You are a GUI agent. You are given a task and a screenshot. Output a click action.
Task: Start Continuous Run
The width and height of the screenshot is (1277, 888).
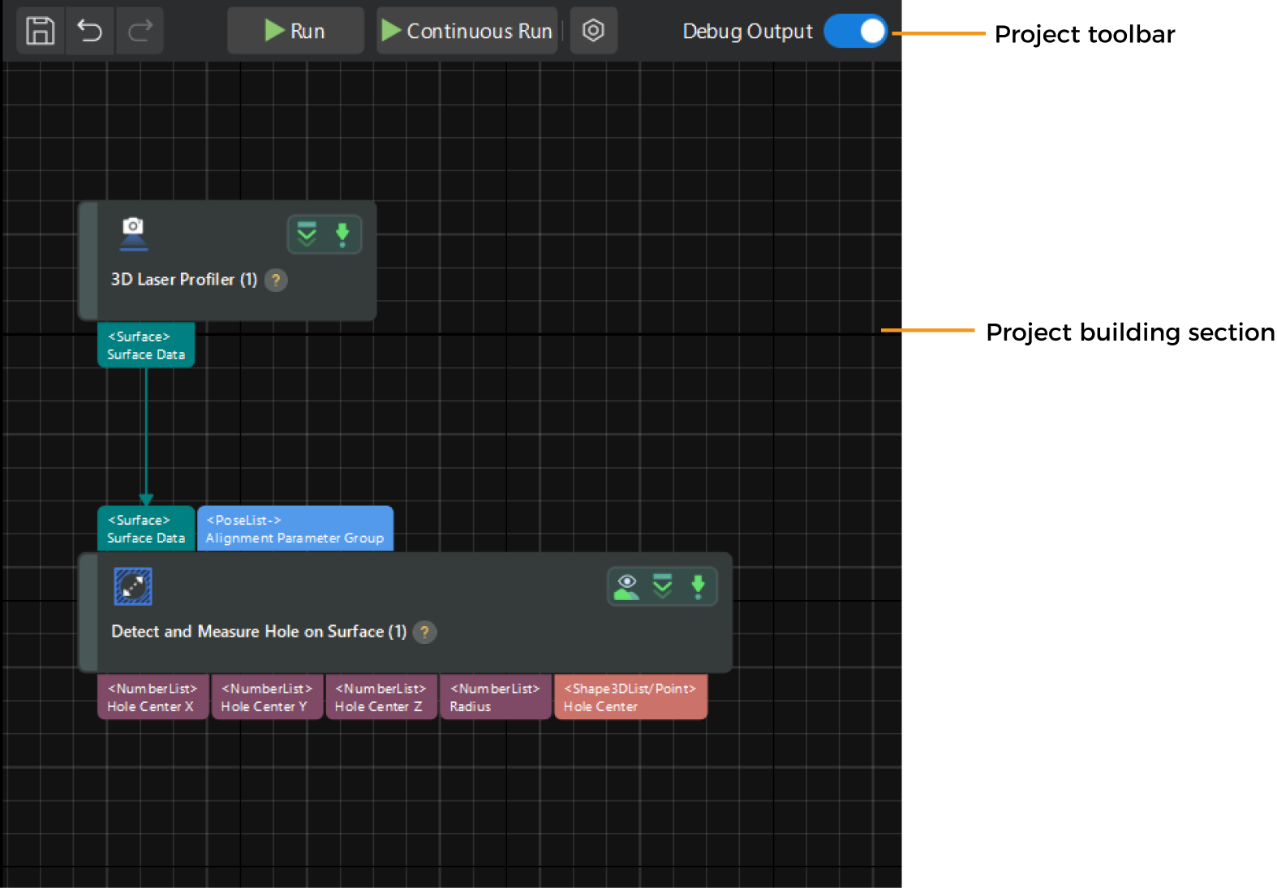point(467,31)
